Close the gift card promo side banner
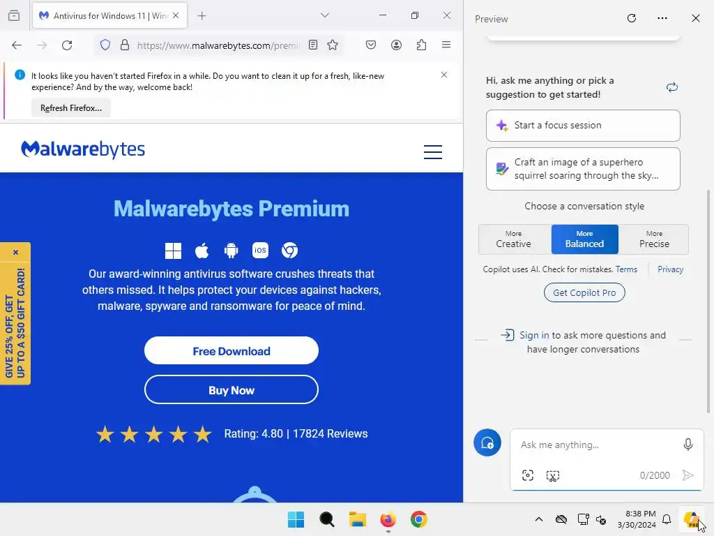Image resolution: width=714 pixels, height=536 pixels. (15, 252)
